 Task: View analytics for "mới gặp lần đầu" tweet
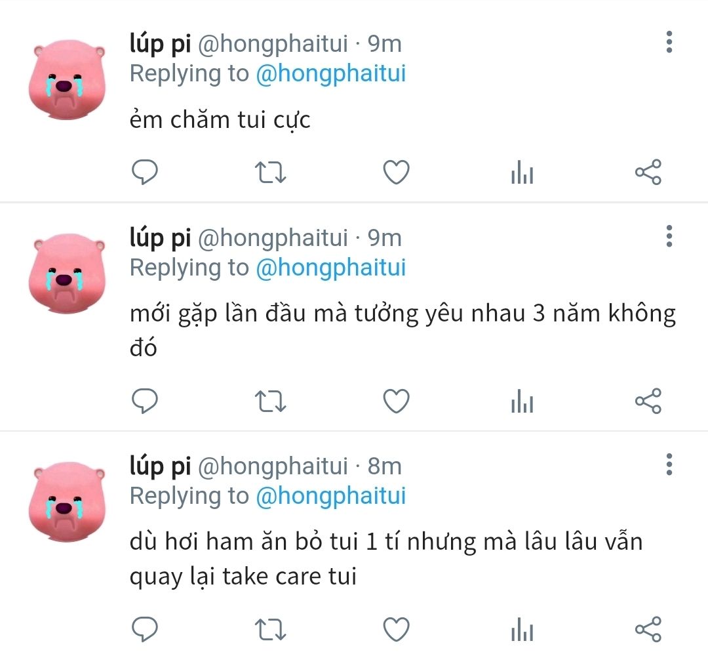522,401
